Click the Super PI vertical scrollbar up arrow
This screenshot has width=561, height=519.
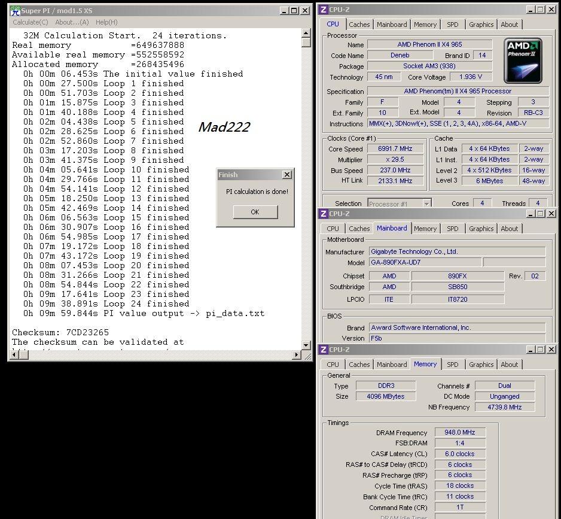[x=306, y=34]
